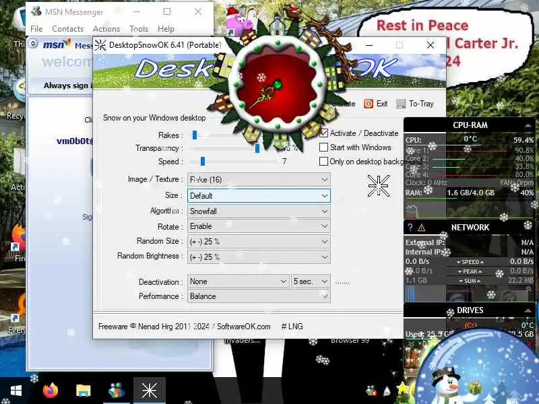The width and height of the screenshot is (539, 404).
Task: Open the Algorithm dropdown showing Snowfall
Action: coord(259,211)
